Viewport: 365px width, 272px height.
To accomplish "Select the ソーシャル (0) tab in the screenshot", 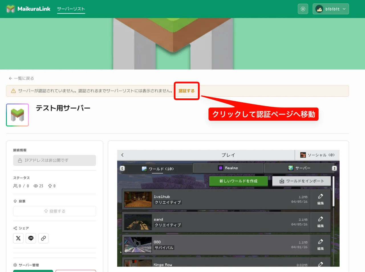I will 317,155.
